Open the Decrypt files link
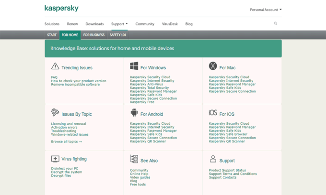The image size is (326, 195). tap(61, 175)
